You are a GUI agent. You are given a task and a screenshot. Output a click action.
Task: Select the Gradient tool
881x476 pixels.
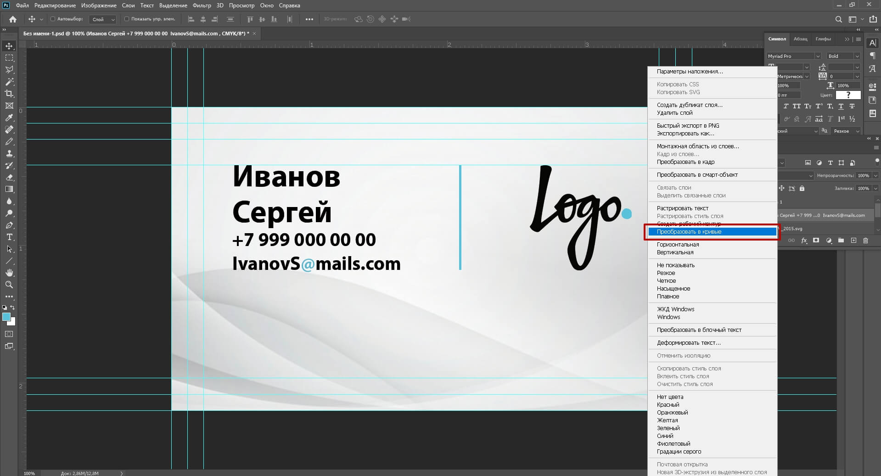coord(9,189)
